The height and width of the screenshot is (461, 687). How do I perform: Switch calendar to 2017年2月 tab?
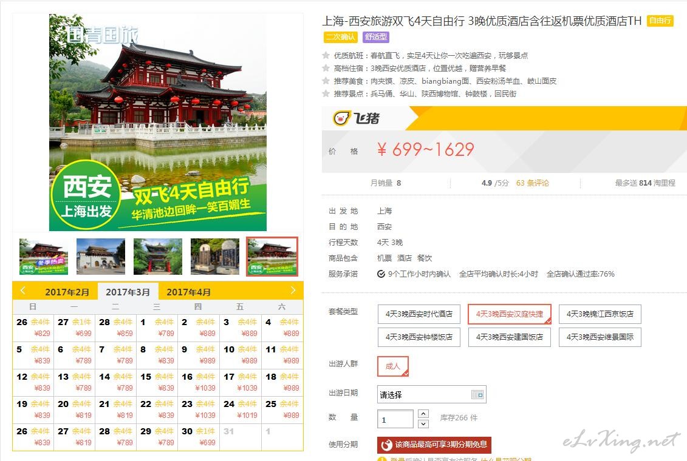67,292
